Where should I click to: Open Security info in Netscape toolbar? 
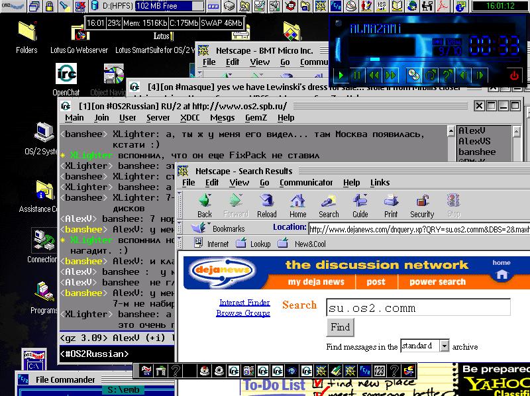tap(422, 205)
